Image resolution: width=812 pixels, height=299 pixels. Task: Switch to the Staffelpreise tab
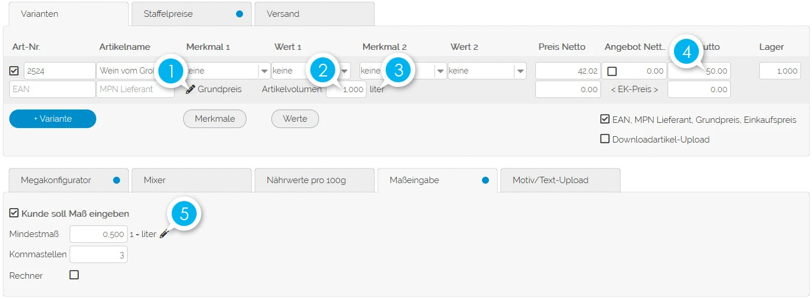tap(191, 14)
